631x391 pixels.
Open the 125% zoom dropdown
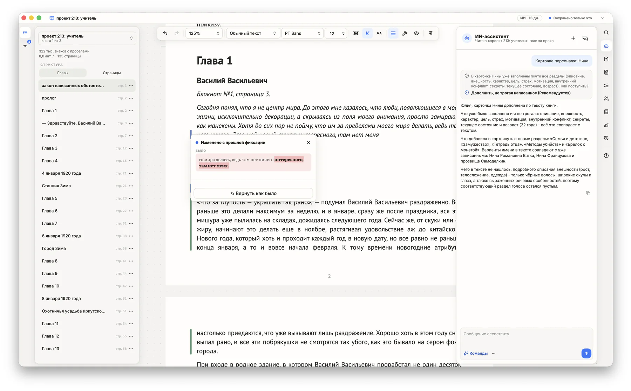[204, 33]
